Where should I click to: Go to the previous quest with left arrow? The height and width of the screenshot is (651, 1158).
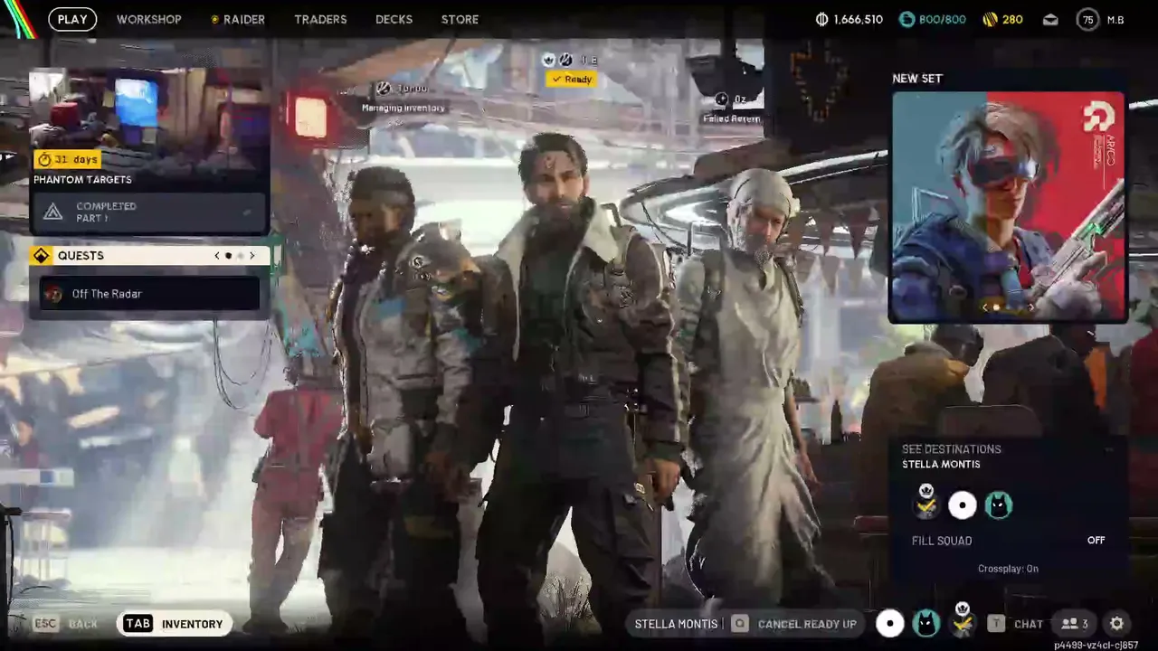217,256
